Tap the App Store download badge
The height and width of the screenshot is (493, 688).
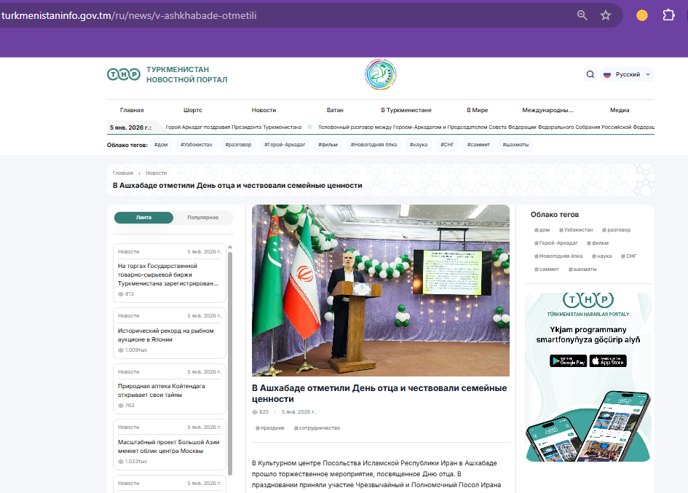coord(607,361)
